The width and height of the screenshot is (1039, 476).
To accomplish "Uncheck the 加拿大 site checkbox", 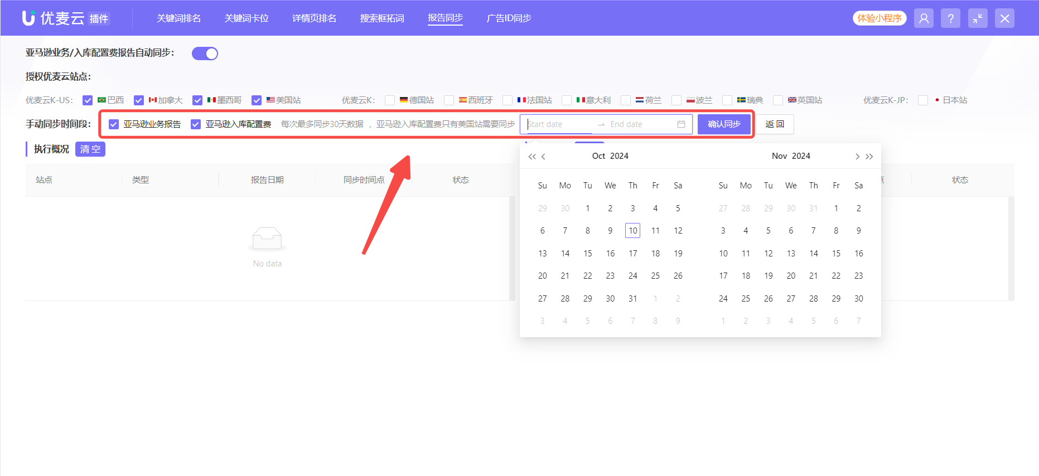I will click(x=139, y=100).
